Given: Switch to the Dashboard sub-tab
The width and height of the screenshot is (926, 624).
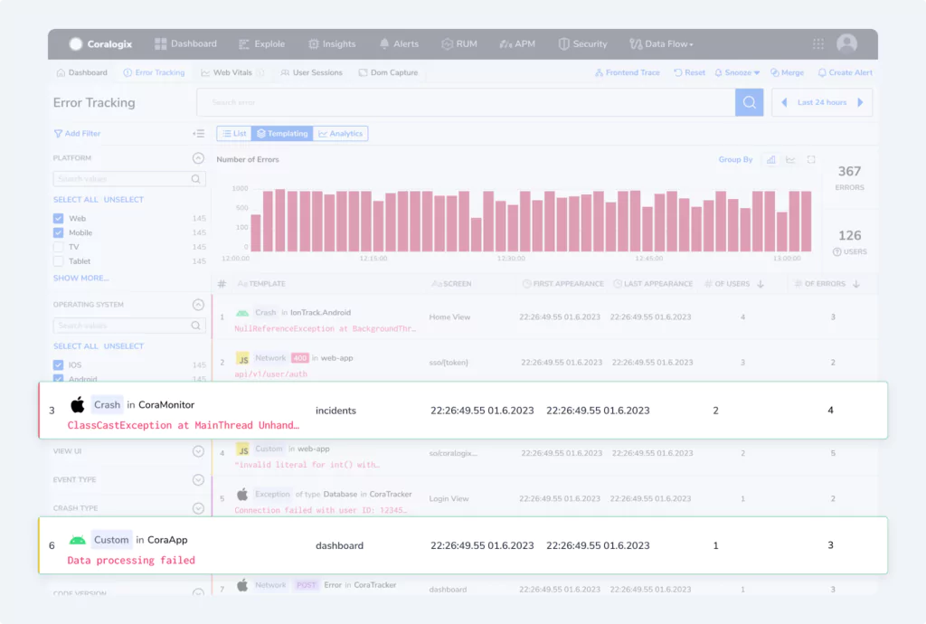Looking at the screenshot, I should 82,72.
